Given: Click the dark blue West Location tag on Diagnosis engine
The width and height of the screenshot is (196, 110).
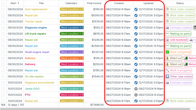Looking at the screenshot, I should click(72, 28).
